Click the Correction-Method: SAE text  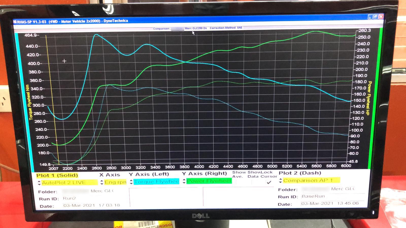pos(226,28)
